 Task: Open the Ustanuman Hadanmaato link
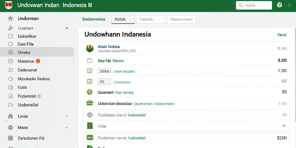154,104
